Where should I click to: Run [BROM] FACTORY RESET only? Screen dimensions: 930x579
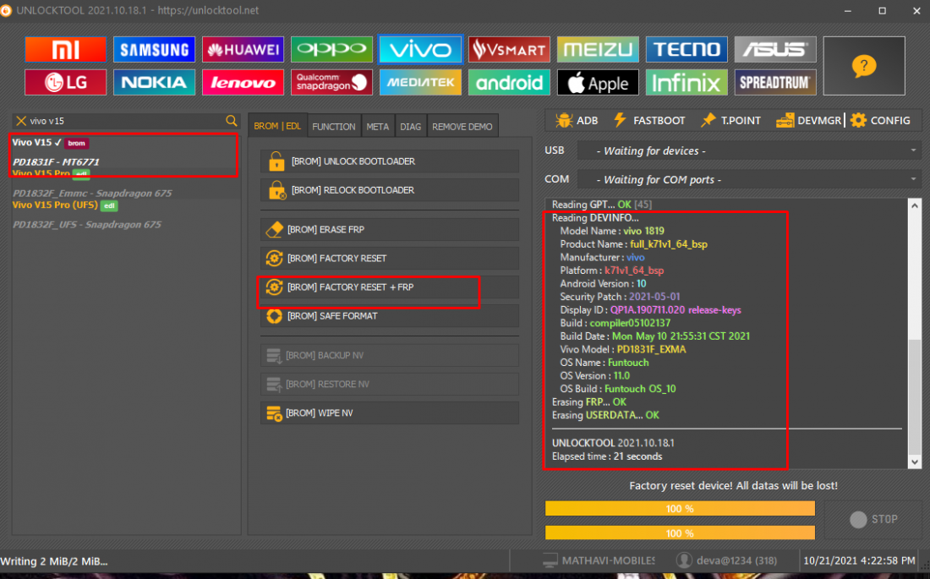click(x=390, y=259)
